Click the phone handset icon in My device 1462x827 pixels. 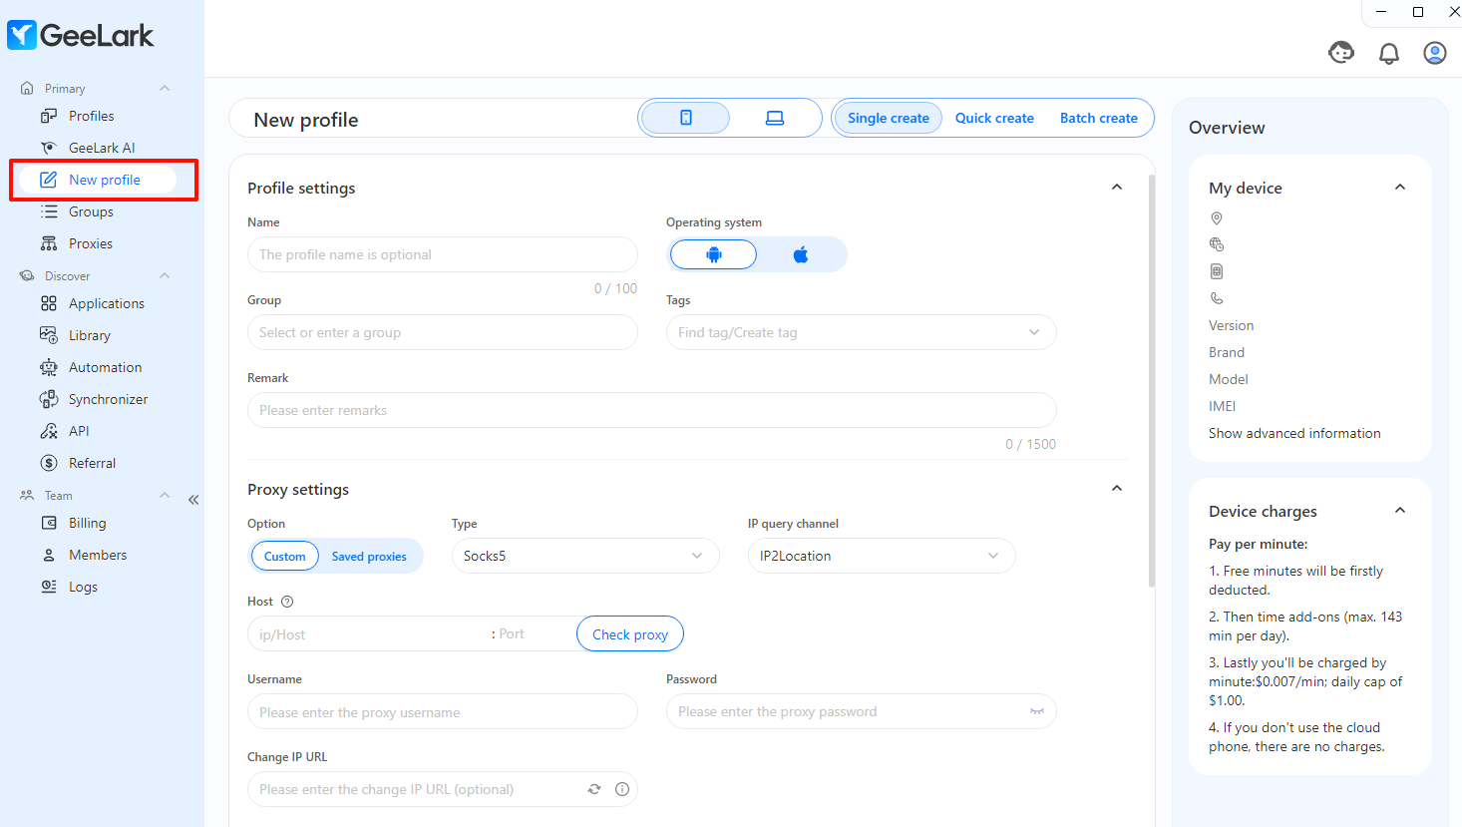(1216, 298)
